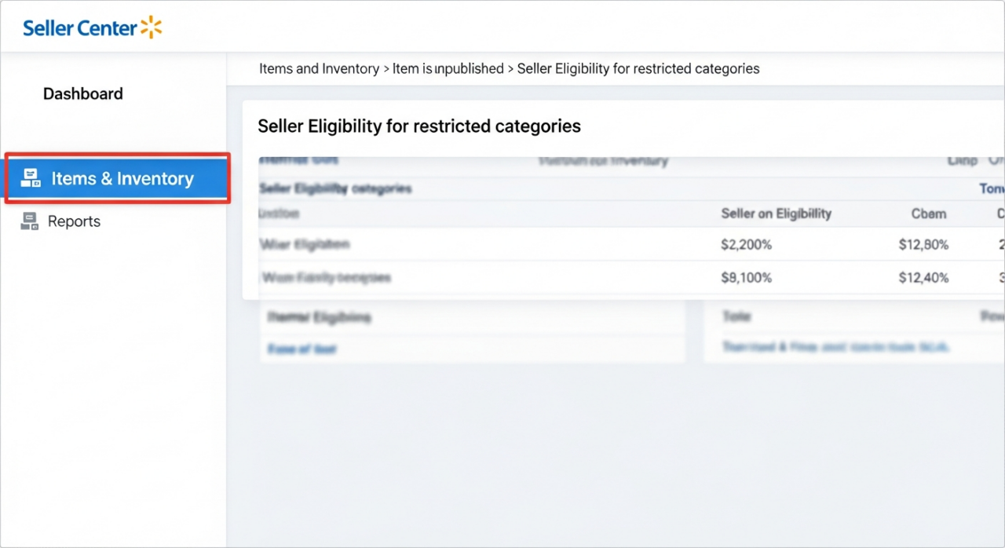This screenshot has height=548, width=1005.
Task: Click the "Cbem" column header
Action: pyautogui.click(x=928, y=214)
